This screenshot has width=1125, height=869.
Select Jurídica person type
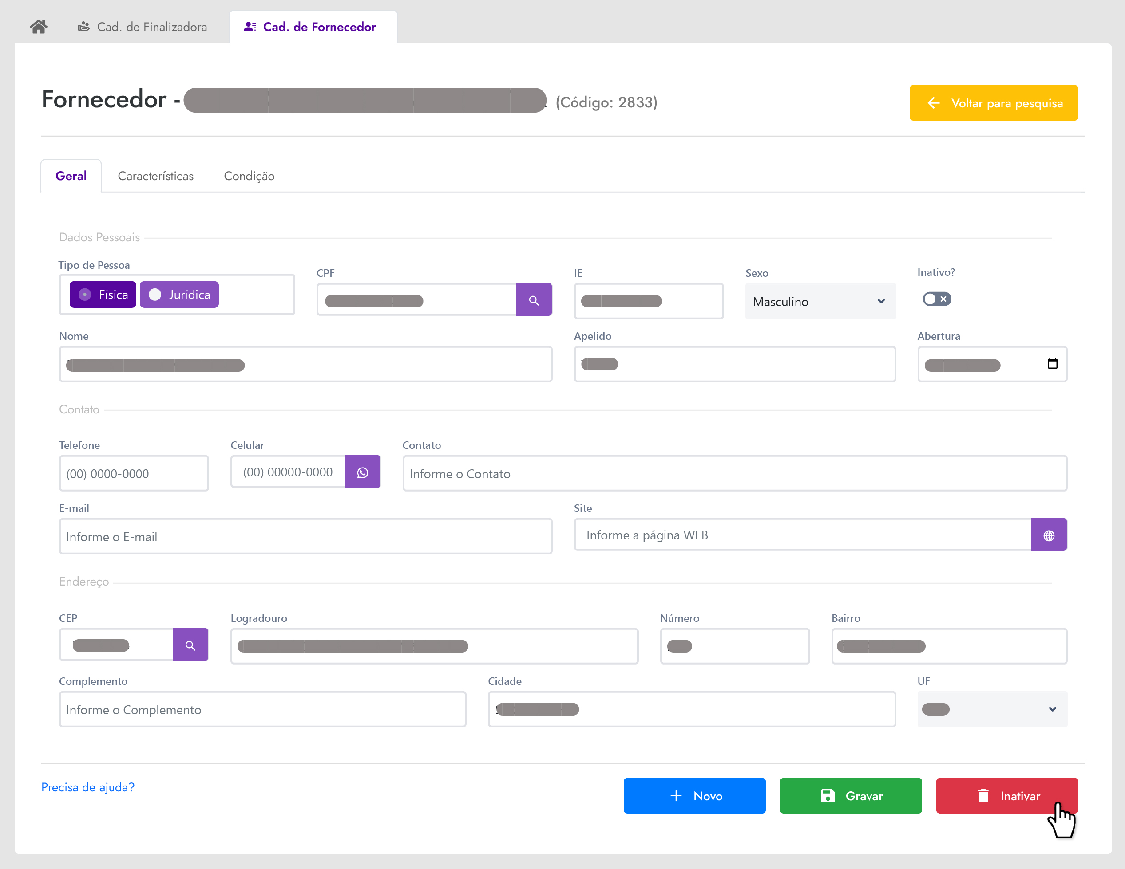point(179,295)
